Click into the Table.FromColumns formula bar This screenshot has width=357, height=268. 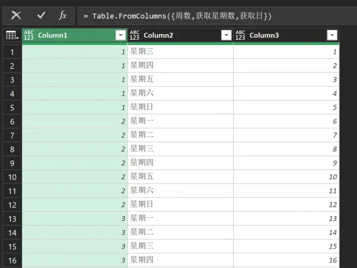point(217,16)
